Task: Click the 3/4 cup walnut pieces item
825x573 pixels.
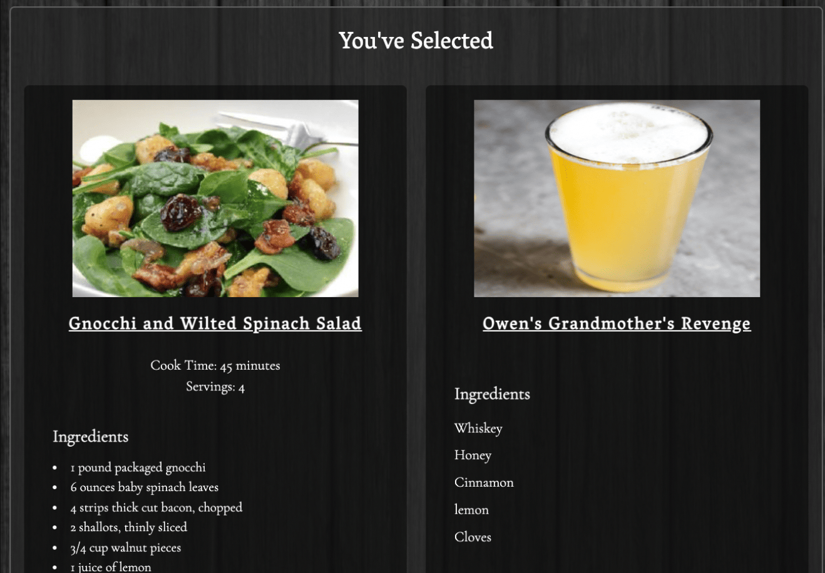Action: point(126,547)
